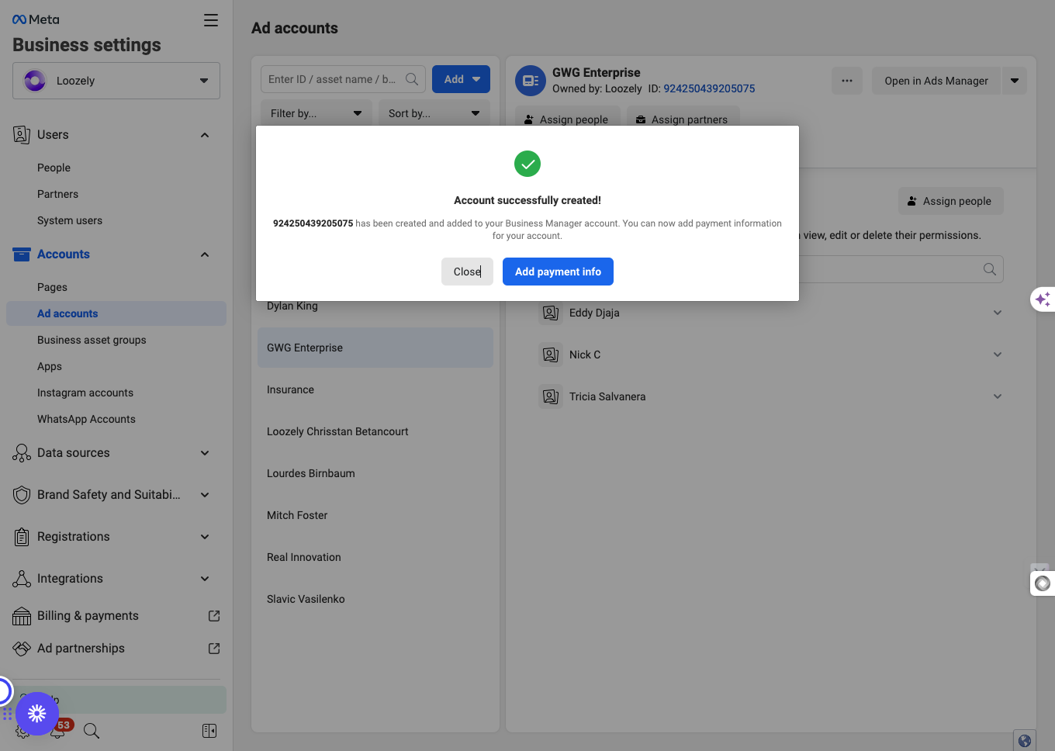
Task: Click the sparkle AI icon at right edge
Action: pyautogui.click(x=1043, y=299)
